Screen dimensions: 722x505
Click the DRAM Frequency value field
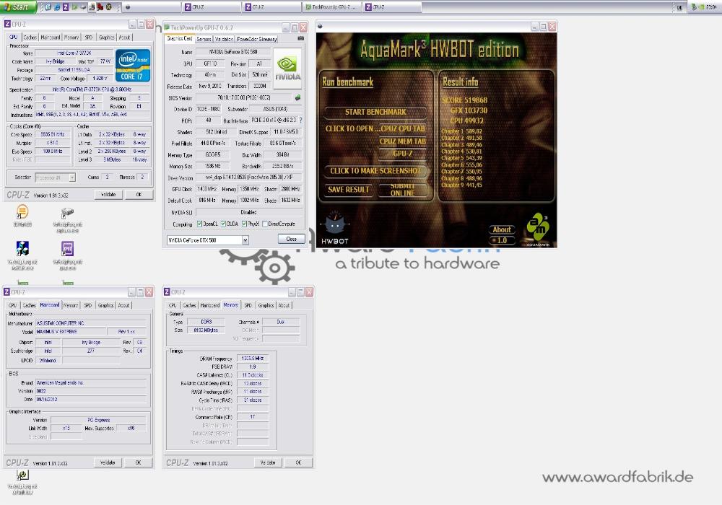[252, 359]
